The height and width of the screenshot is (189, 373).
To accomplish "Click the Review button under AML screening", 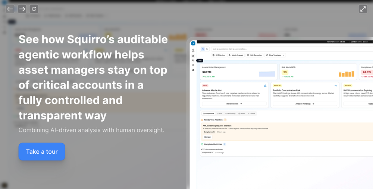I will tap(207, 137).
